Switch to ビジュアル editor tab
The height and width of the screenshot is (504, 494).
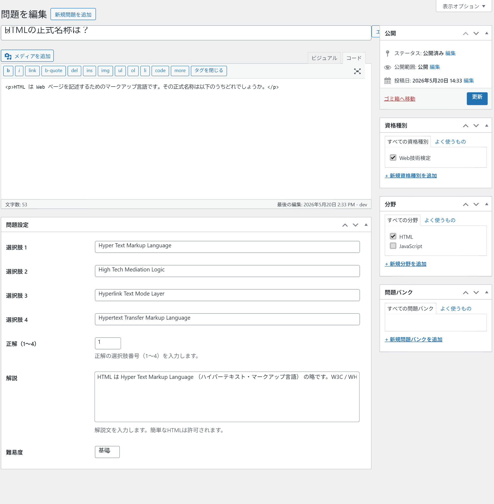coord(324,58)
